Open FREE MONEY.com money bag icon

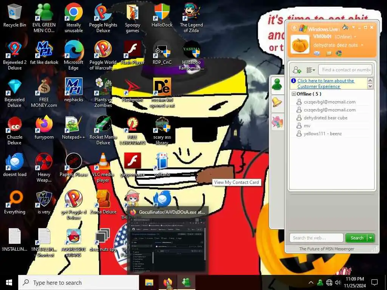tap(44, 93)
